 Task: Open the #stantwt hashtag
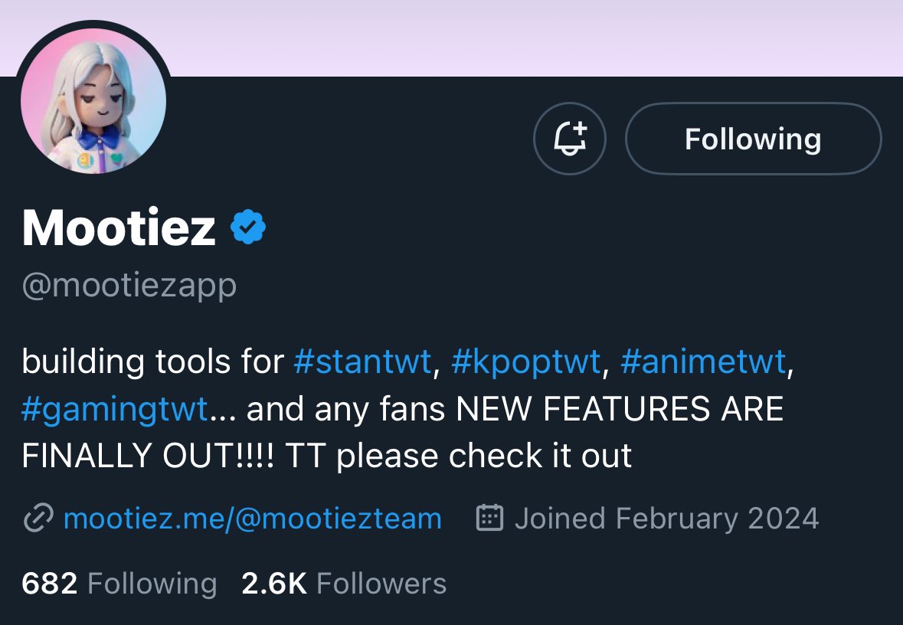click(362, 362)
